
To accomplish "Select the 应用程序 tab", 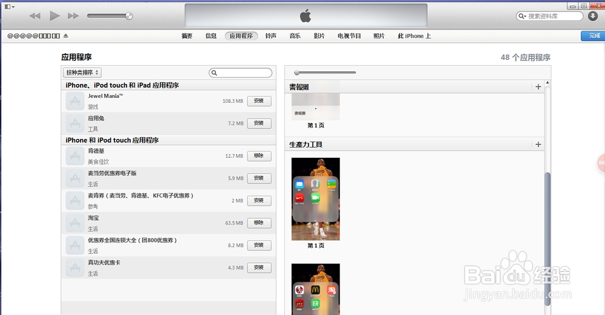I will (241, 36).
